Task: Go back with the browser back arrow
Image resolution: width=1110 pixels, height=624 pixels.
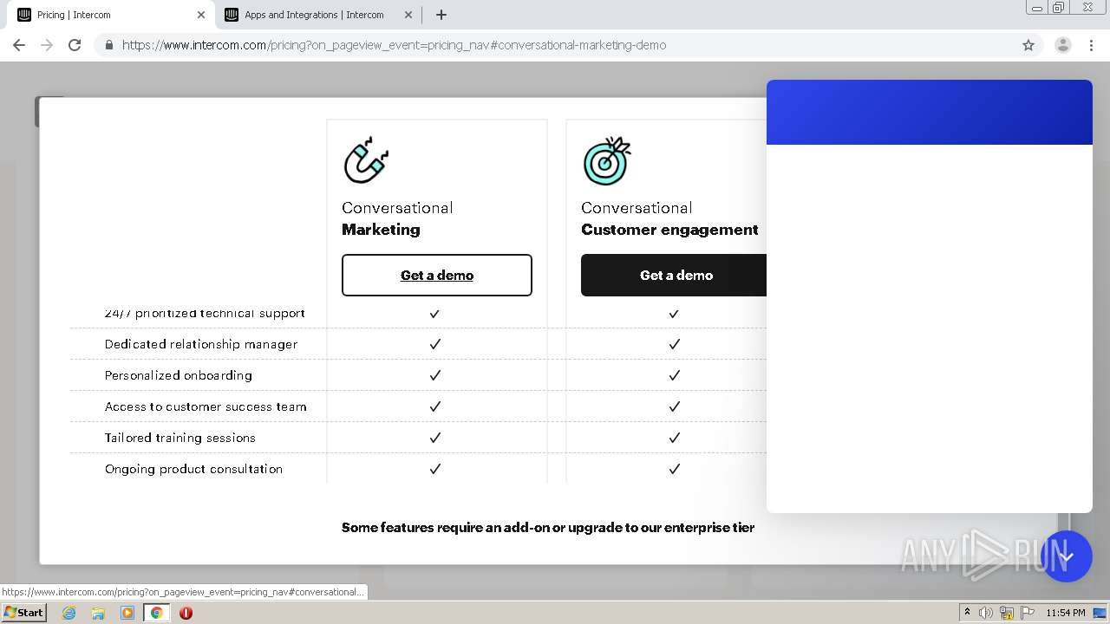Action: coord(19,45)
